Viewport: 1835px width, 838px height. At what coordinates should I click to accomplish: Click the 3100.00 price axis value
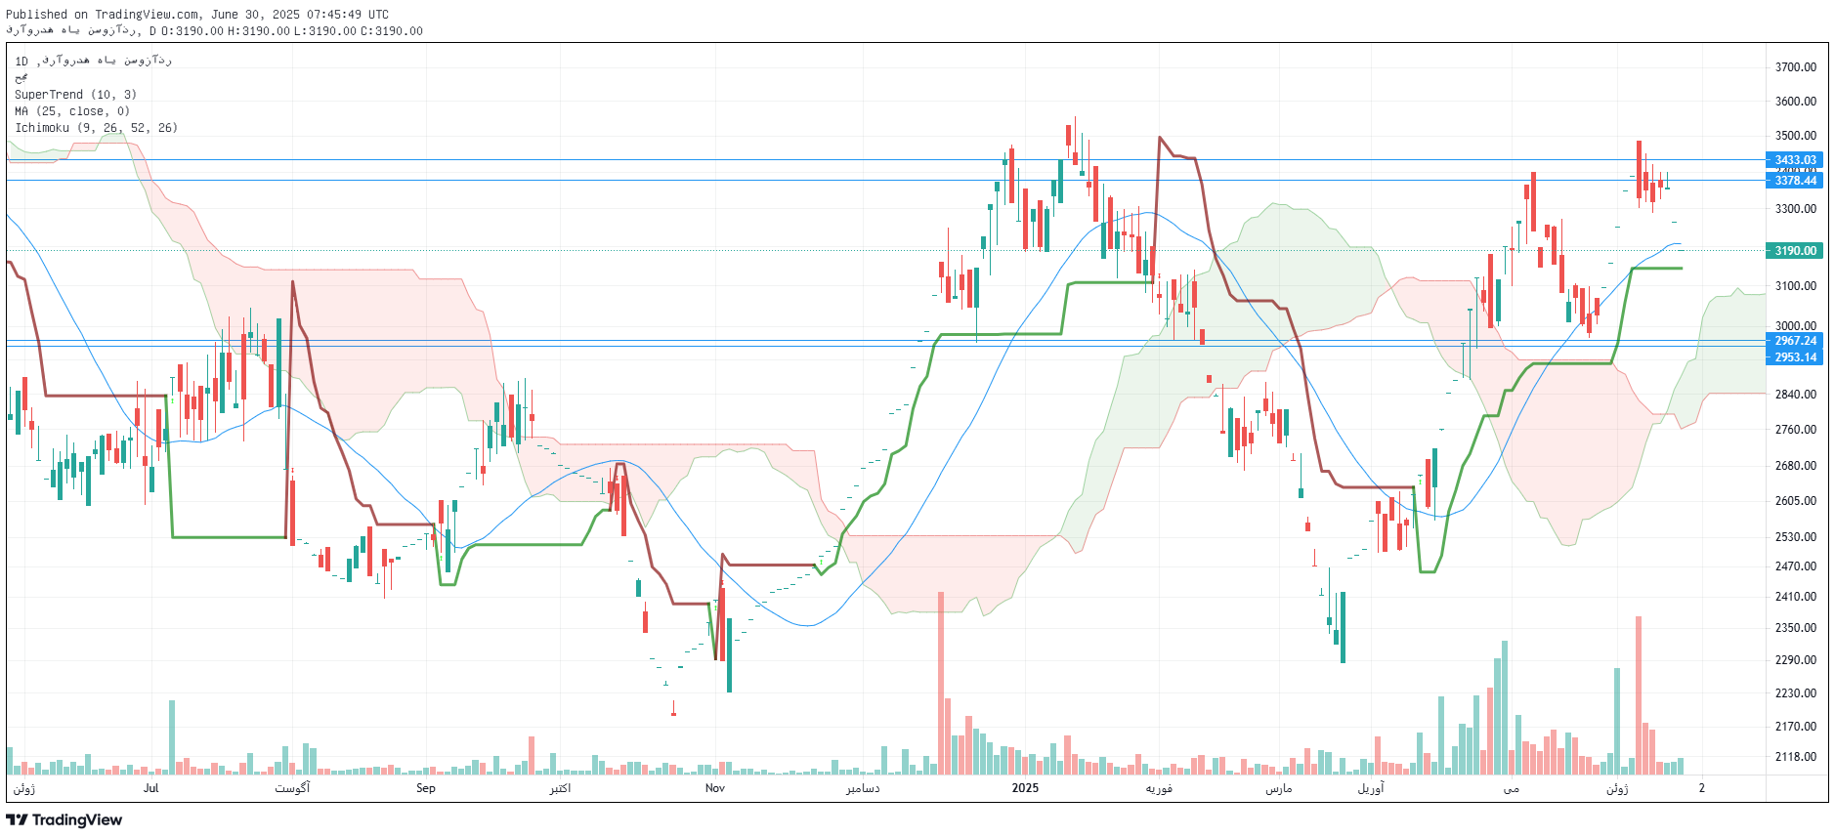[1796, 286]
